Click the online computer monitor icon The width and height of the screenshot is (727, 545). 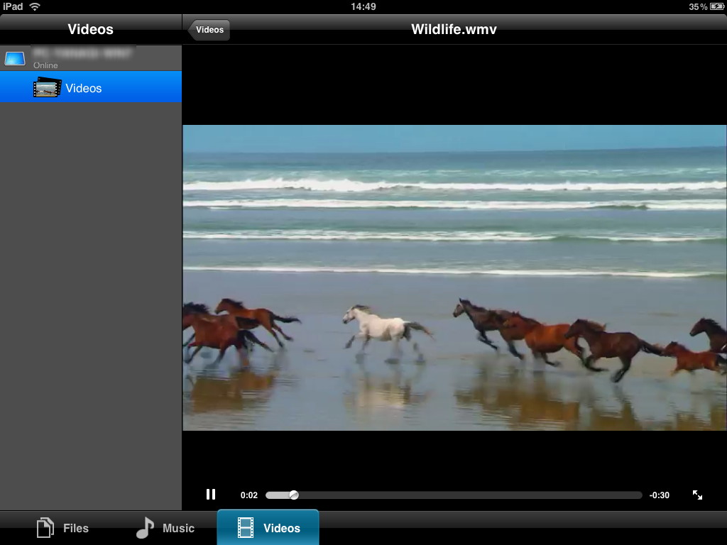[15, 59]
